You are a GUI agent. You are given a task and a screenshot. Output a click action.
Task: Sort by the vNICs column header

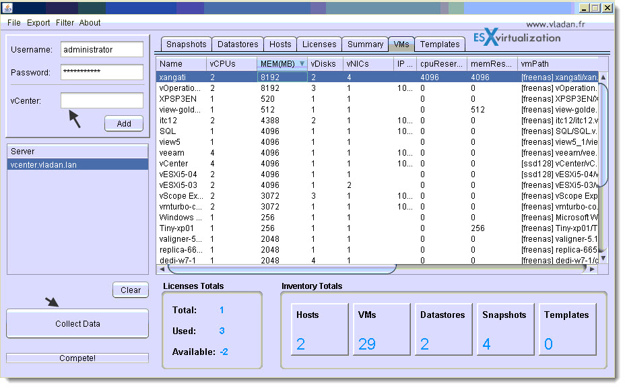point(368,64)
